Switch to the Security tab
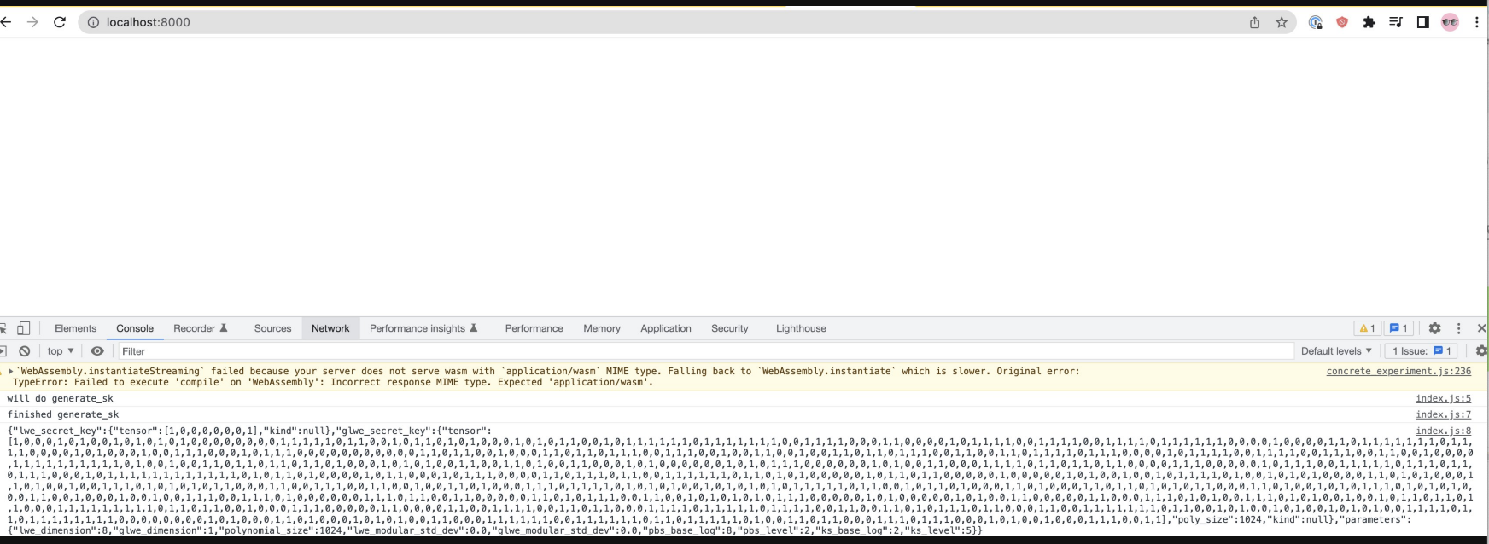The image size is (1489, 544). [x=729, y=328]
